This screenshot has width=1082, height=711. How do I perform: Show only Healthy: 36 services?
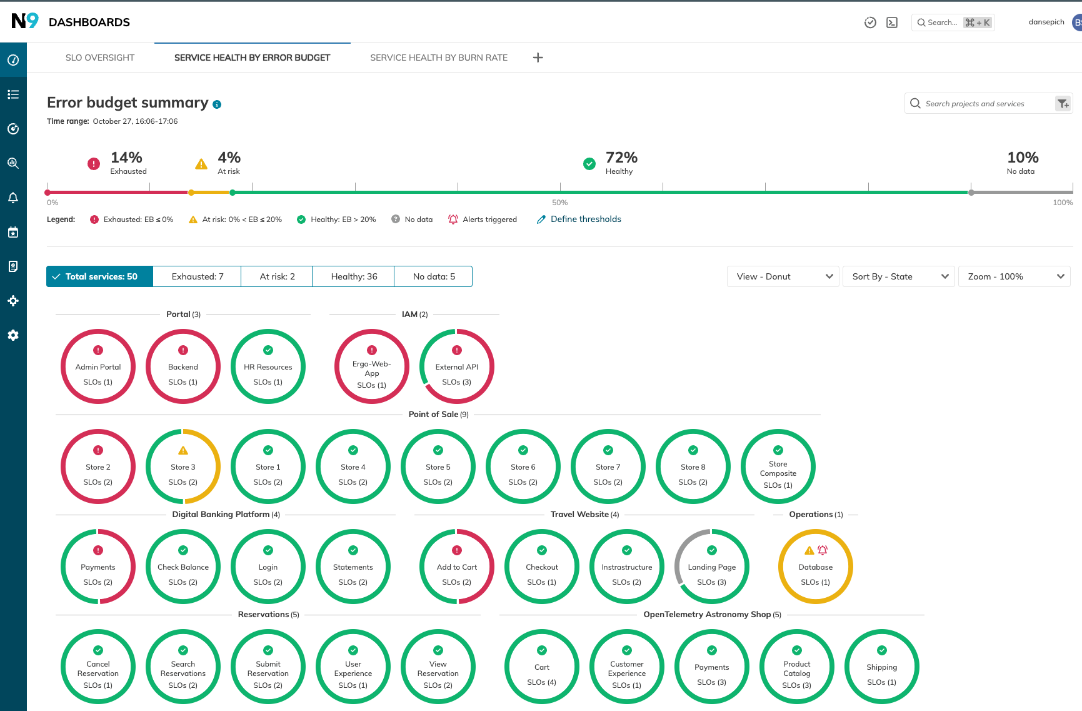point(353,276)
